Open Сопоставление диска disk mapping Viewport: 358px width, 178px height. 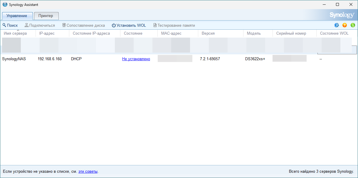click(83, 25)
